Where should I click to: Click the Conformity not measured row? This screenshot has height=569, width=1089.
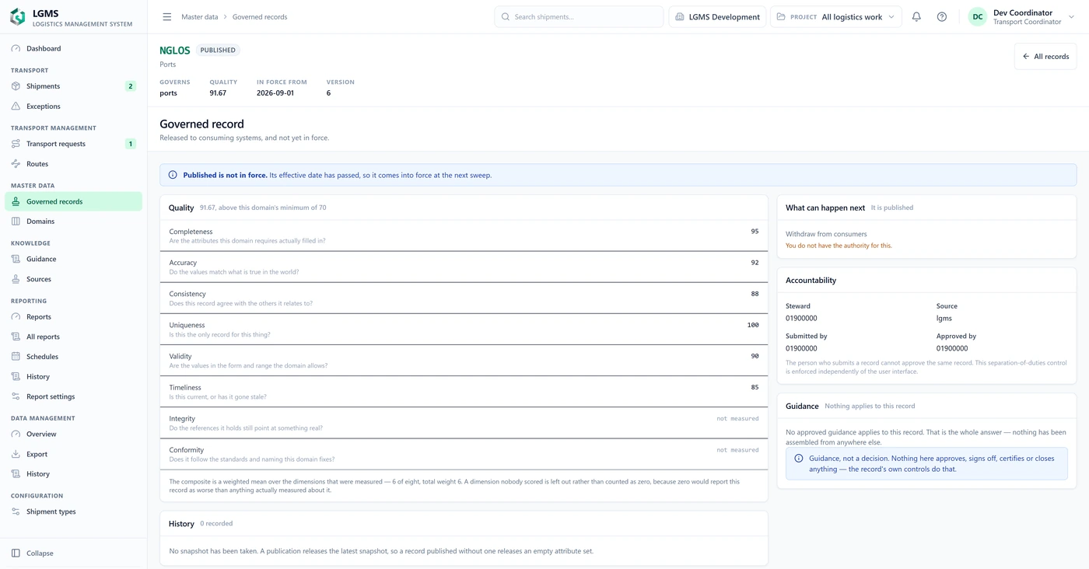464,453
